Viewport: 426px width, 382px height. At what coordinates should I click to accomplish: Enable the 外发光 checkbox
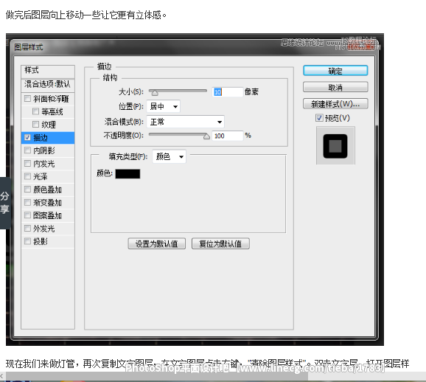[27, 228]
